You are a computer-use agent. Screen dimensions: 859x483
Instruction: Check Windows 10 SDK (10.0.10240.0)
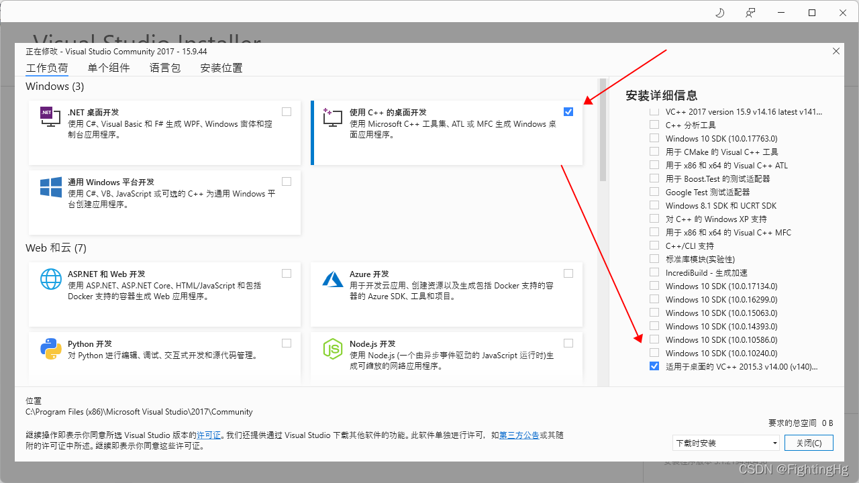click(x=654, y=353)
